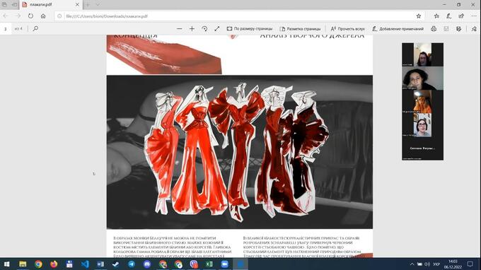
Task: Open the browser Settings and more menu
Action: pos(474,16)
